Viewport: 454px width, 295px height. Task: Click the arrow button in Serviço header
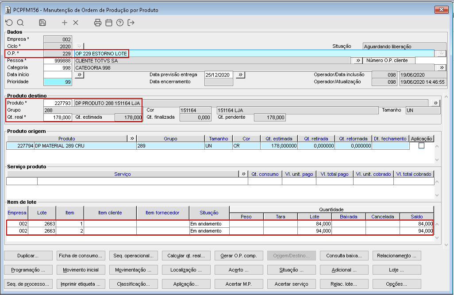coord(243,174)
